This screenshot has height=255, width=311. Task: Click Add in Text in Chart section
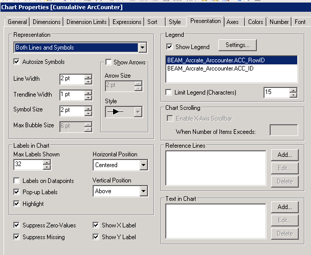284,207
